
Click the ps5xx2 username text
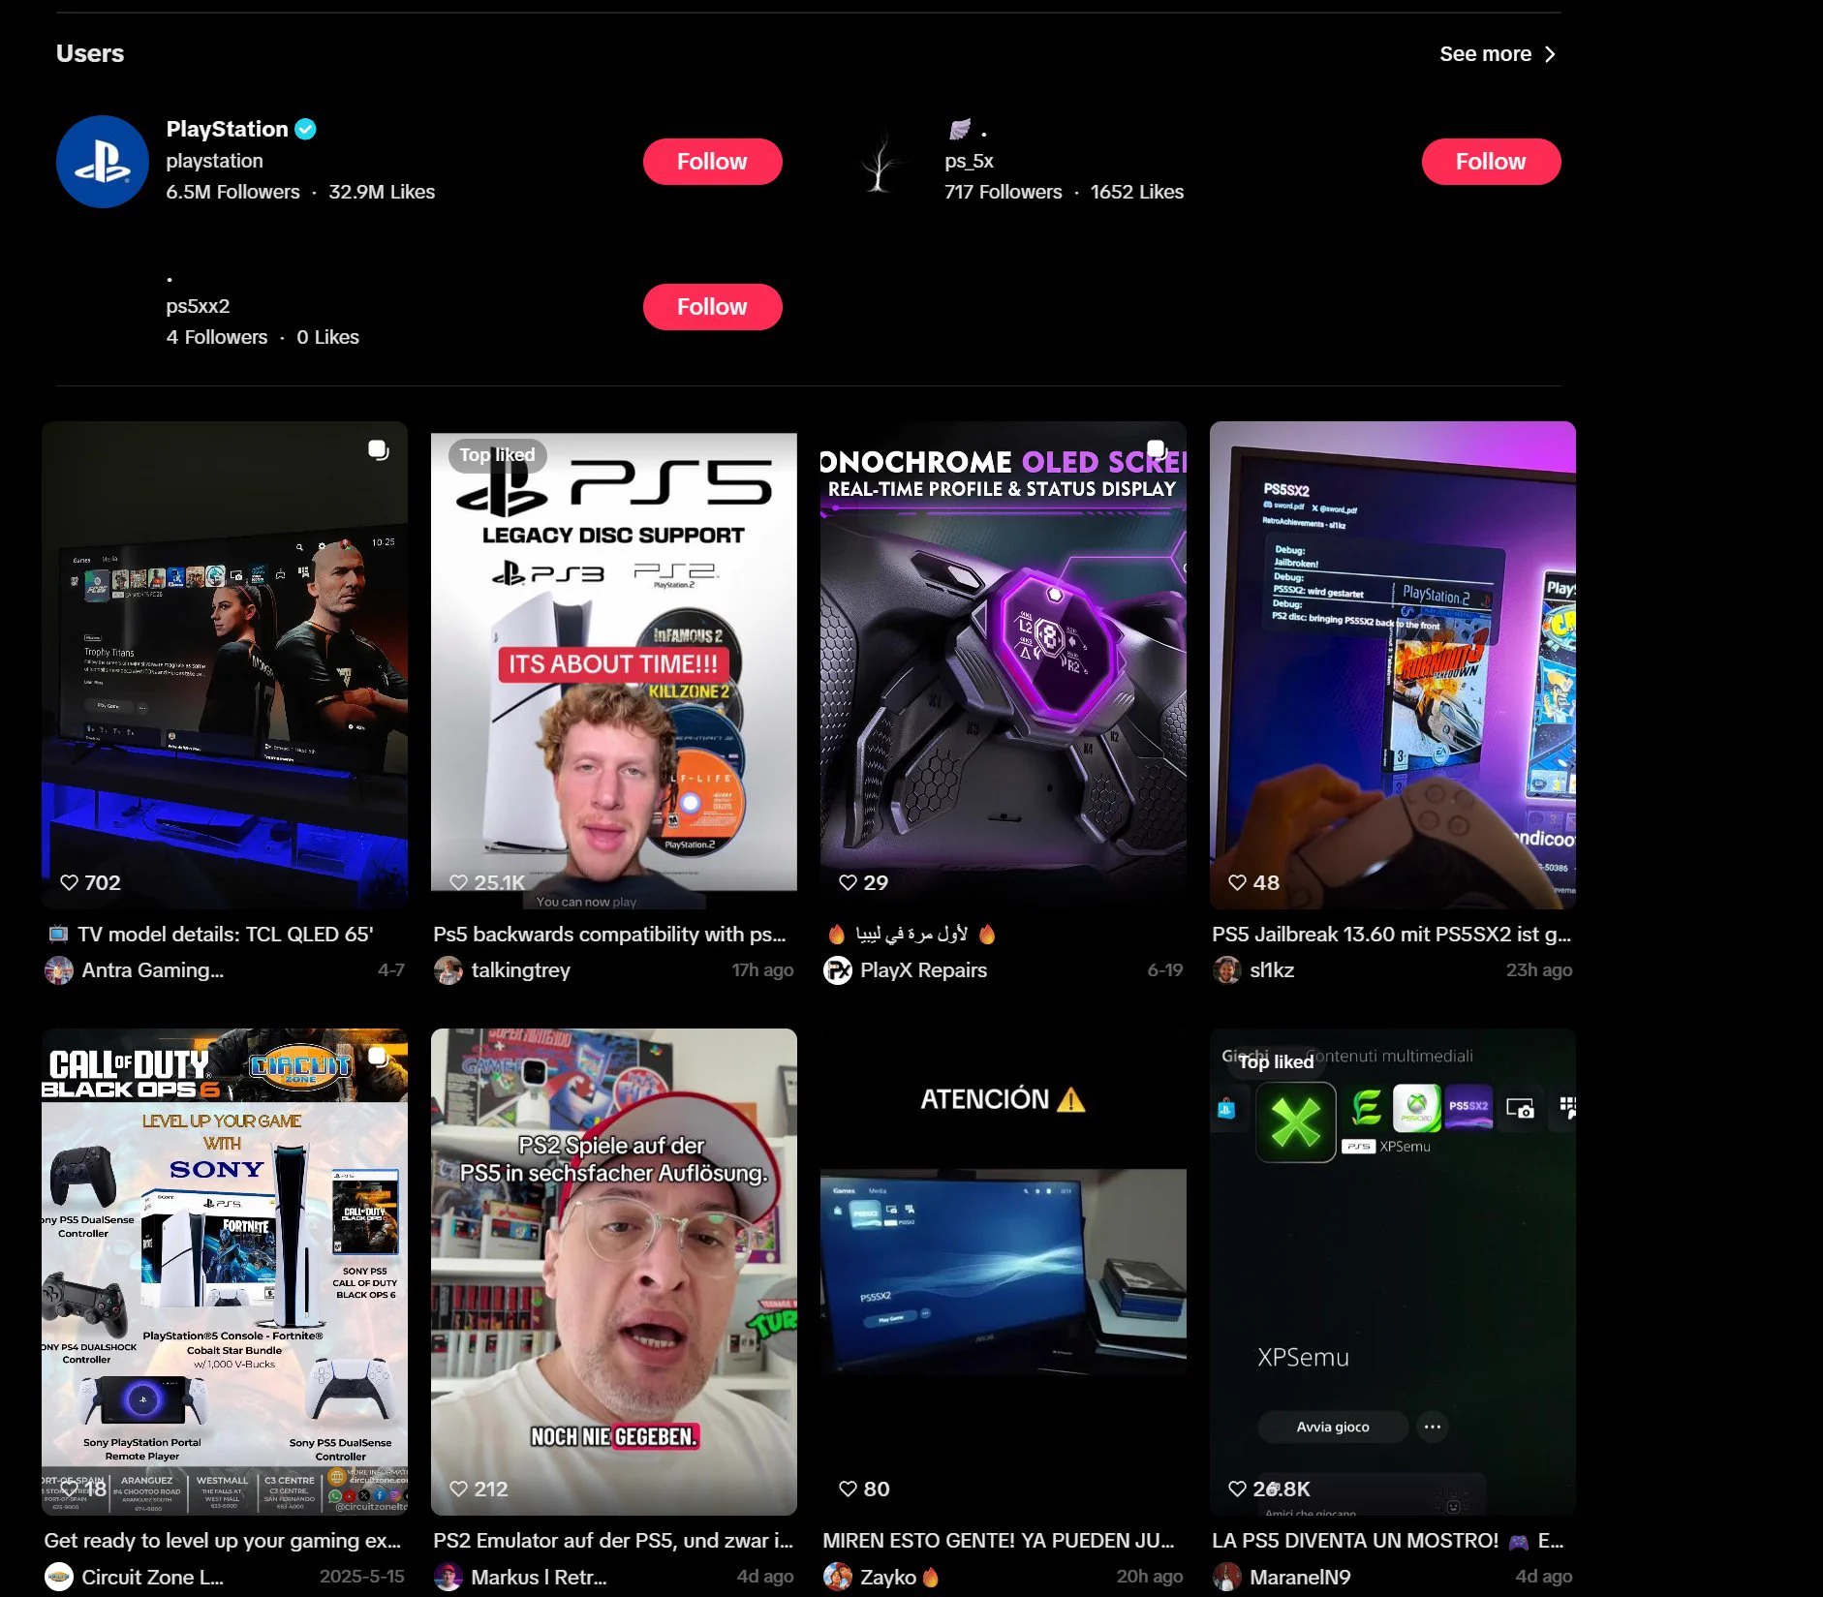(x=198, y=306)
